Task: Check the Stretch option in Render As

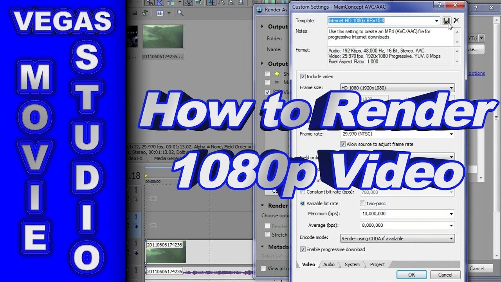Action: (x=267, y=235)
